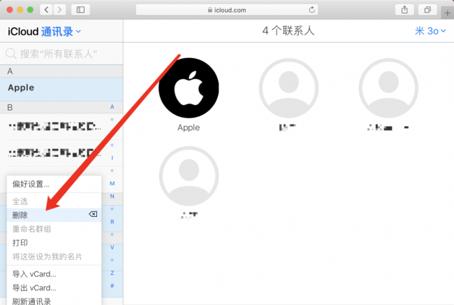The width and height of the screenshot is (454, 305).
Task: Go forward with Safari forward arrow
Action: click(x=59, y=10)
